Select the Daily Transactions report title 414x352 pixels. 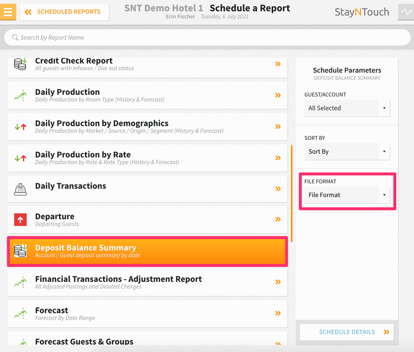tap(71, 186)
